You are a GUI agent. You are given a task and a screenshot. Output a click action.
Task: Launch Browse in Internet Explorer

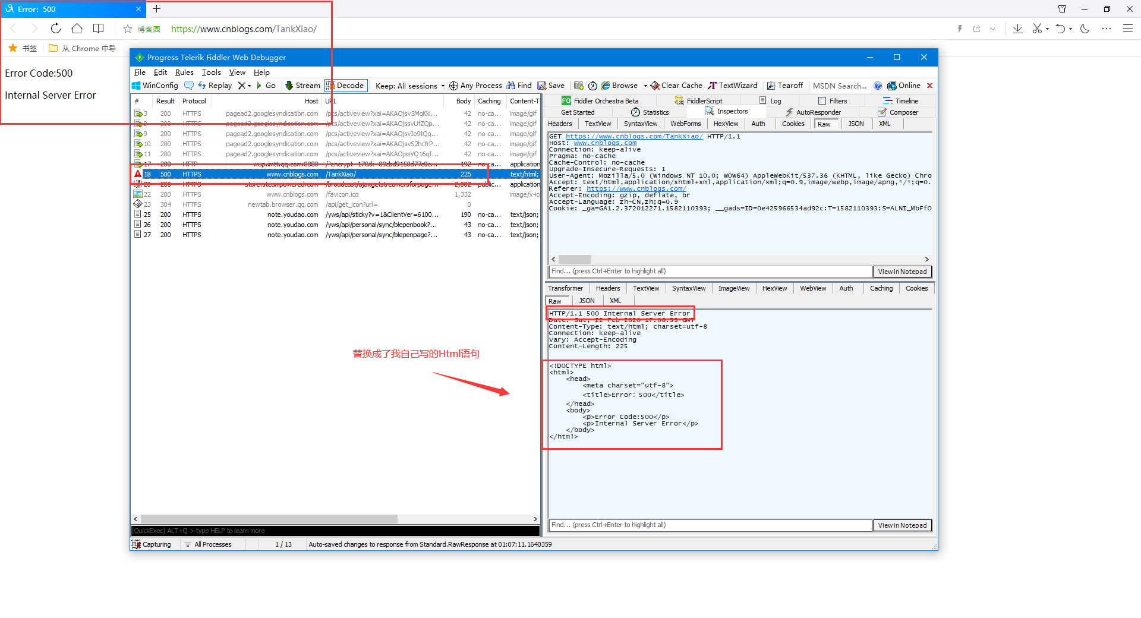pyautogui.click(x=619, y=86)
